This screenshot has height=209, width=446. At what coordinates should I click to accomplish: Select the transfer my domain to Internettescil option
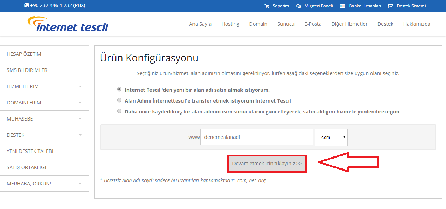pyautogui.click(x=119, y=100)
